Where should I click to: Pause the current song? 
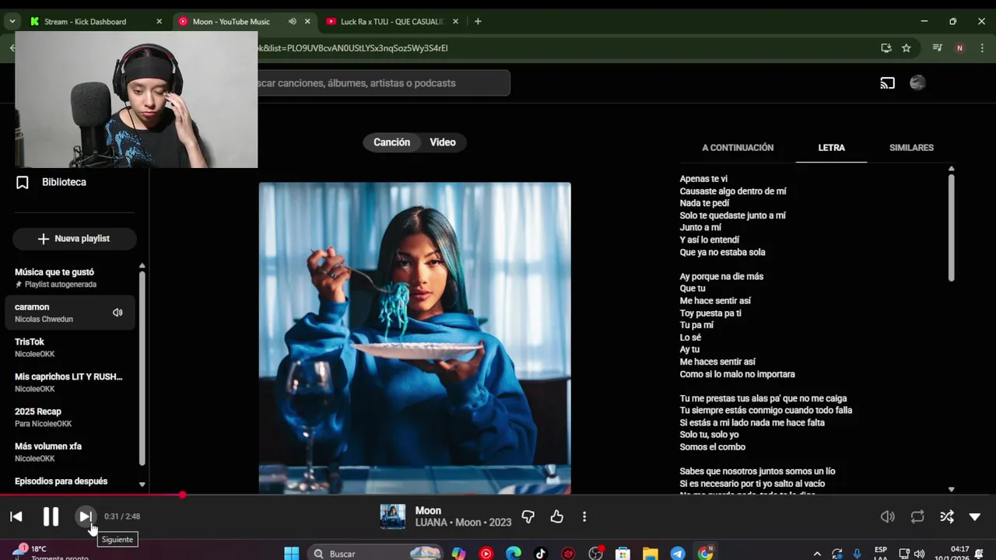(51, 516)
